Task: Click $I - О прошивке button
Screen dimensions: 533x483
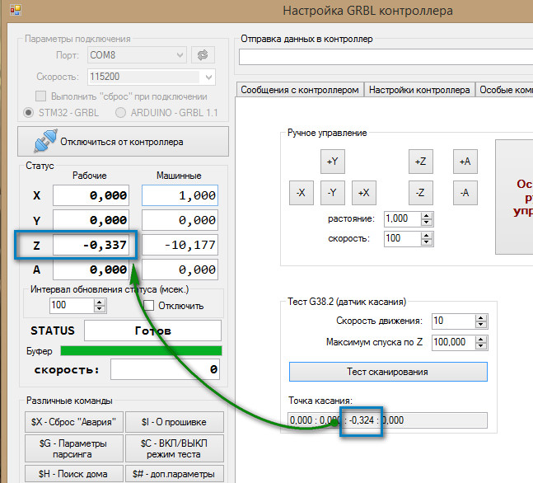Action: point(175,422)
